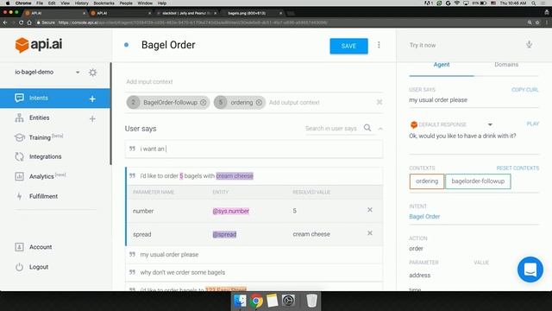
Task: Open the three-dot more options menu
Action: 379,45
